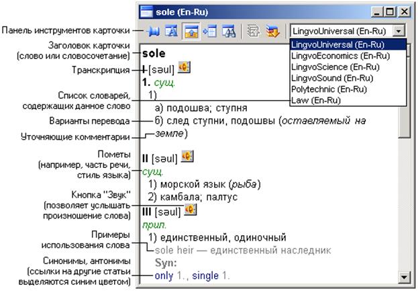Click the word forms icon with letter A
This screenshot has width=418, height=291.
tap(171, 31)
